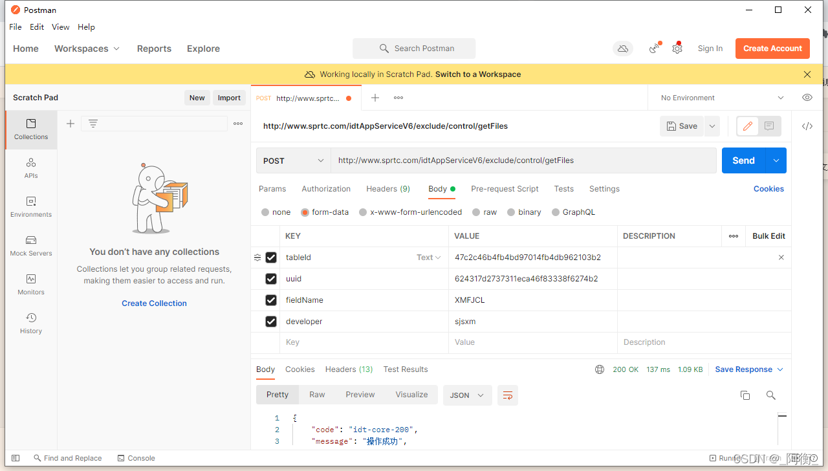Open the Edit menu
This screenshot has width=828, height=471.
coord(37,27)
